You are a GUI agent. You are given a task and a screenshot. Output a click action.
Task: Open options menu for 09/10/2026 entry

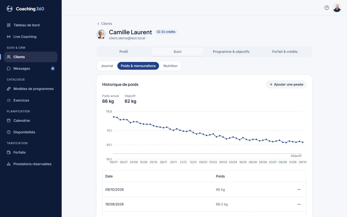click(x=299, y=190)
